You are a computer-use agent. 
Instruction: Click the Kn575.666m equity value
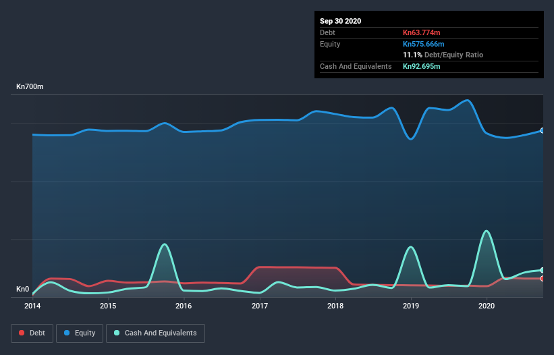pyautogui.click(x=424, y=44)
